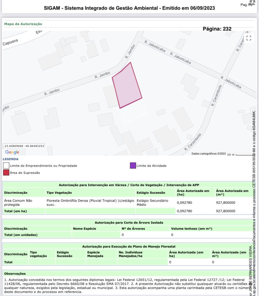The image size is (259, 296).
Task: Click the Página: 232 label
Action: pos(217,29)
